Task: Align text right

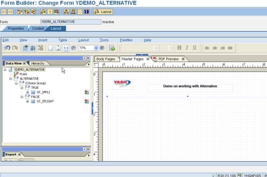Action: click(x=222, y=48)
